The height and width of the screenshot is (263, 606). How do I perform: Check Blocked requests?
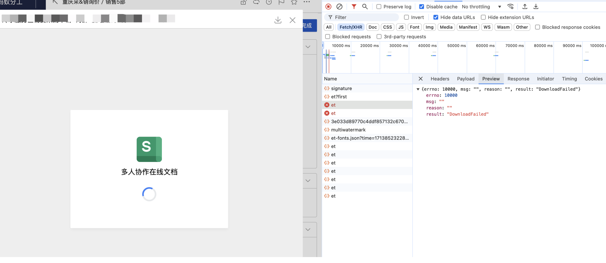pyautogui.click(x=328, y=37)
